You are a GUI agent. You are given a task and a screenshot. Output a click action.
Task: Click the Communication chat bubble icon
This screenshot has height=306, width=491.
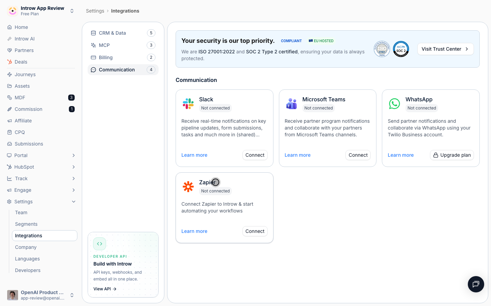pyautogui.click(x=93, y=70)
